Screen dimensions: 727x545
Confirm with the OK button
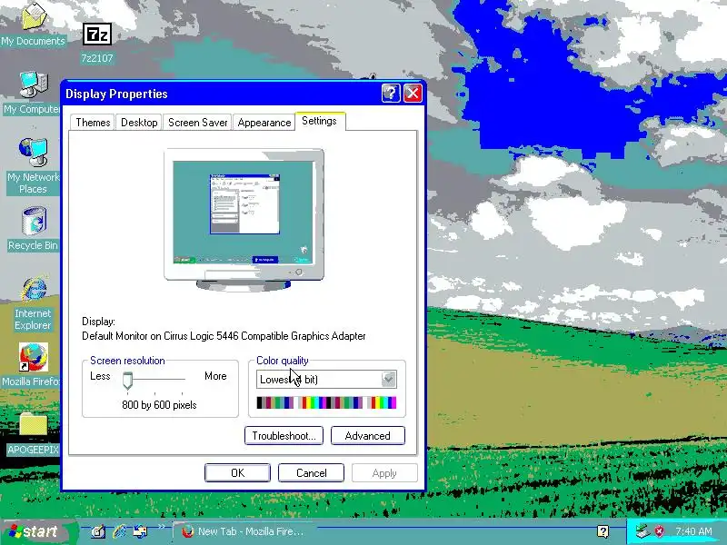(x=237, y=472)
